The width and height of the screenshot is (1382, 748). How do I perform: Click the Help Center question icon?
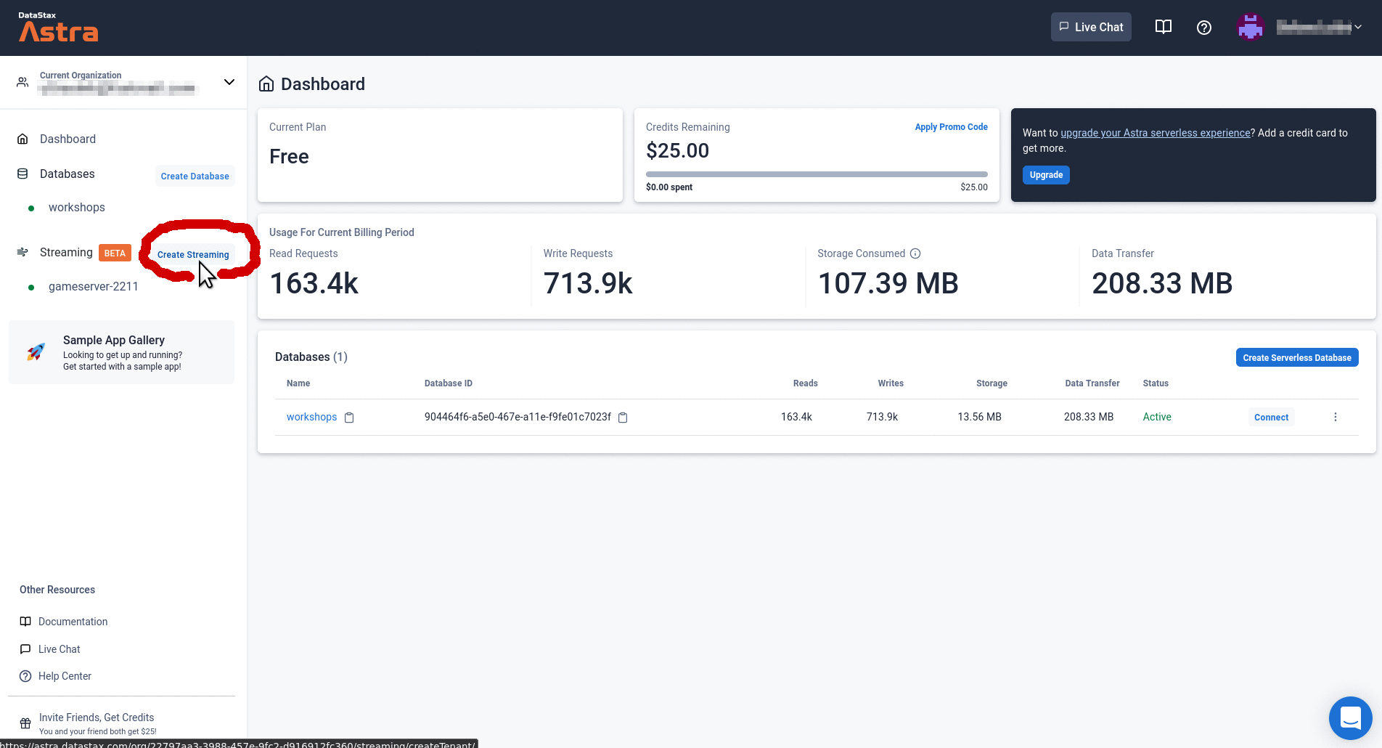pyautogui.click(x=25, y=676)
